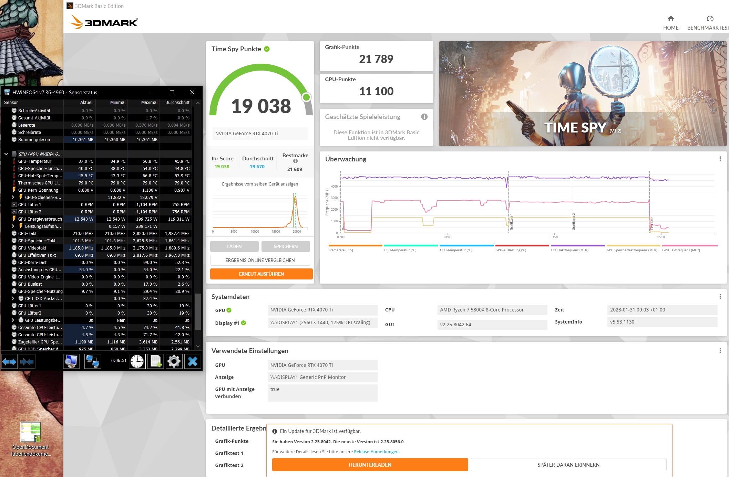
Task: Toggle CPU Taktfrequenz (MHz) chart legend
Action: coord(569,250)
